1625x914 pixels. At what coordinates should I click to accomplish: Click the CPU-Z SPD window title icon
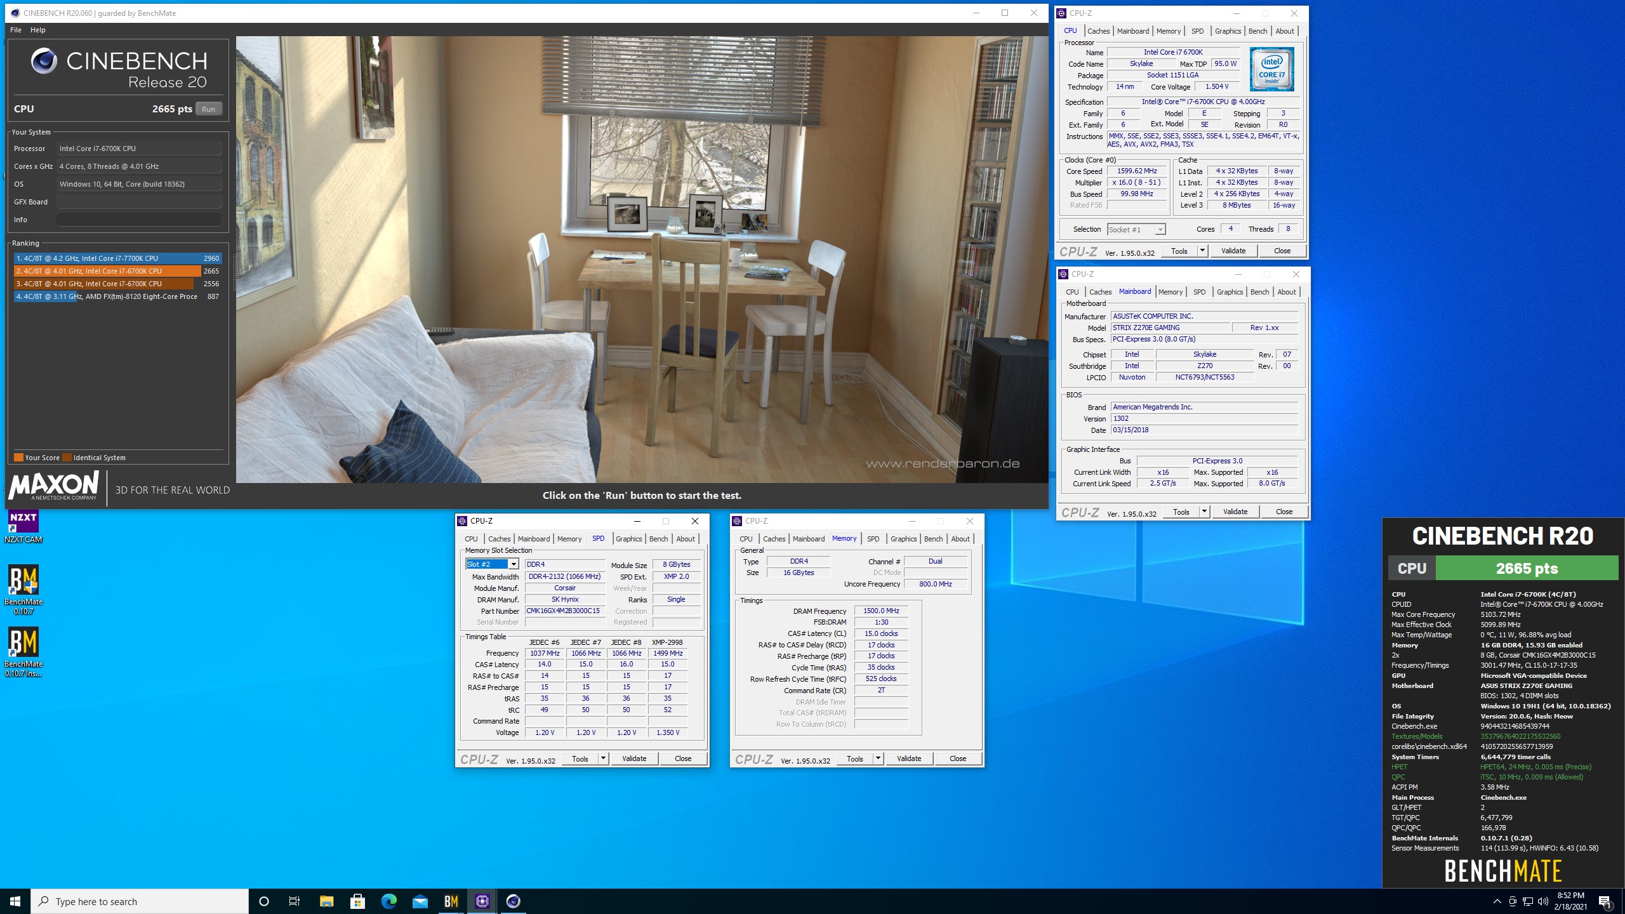click(462, 521)
